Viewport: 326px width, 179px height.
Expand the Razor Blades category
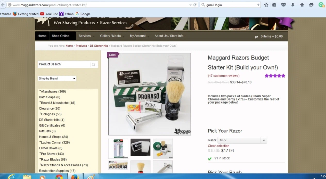pyautogui.click(x=40, y=159)
